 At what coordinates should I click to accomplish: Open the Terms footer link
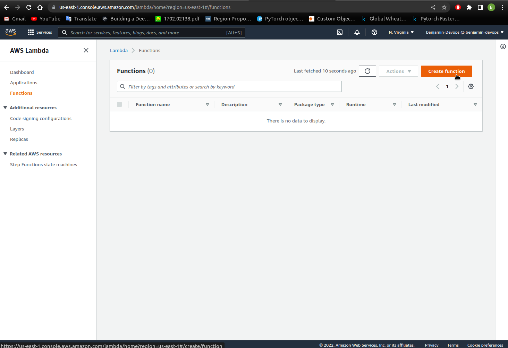[x=453, y=345]
